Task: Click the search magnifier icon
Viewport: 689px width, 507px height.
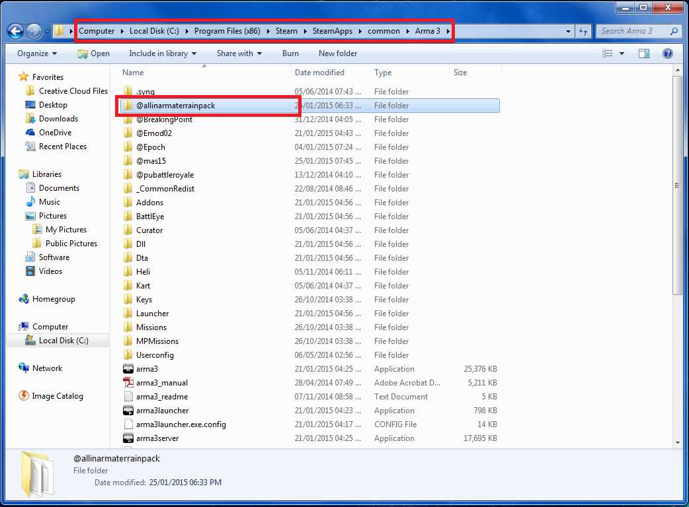Action: (674, 31)
